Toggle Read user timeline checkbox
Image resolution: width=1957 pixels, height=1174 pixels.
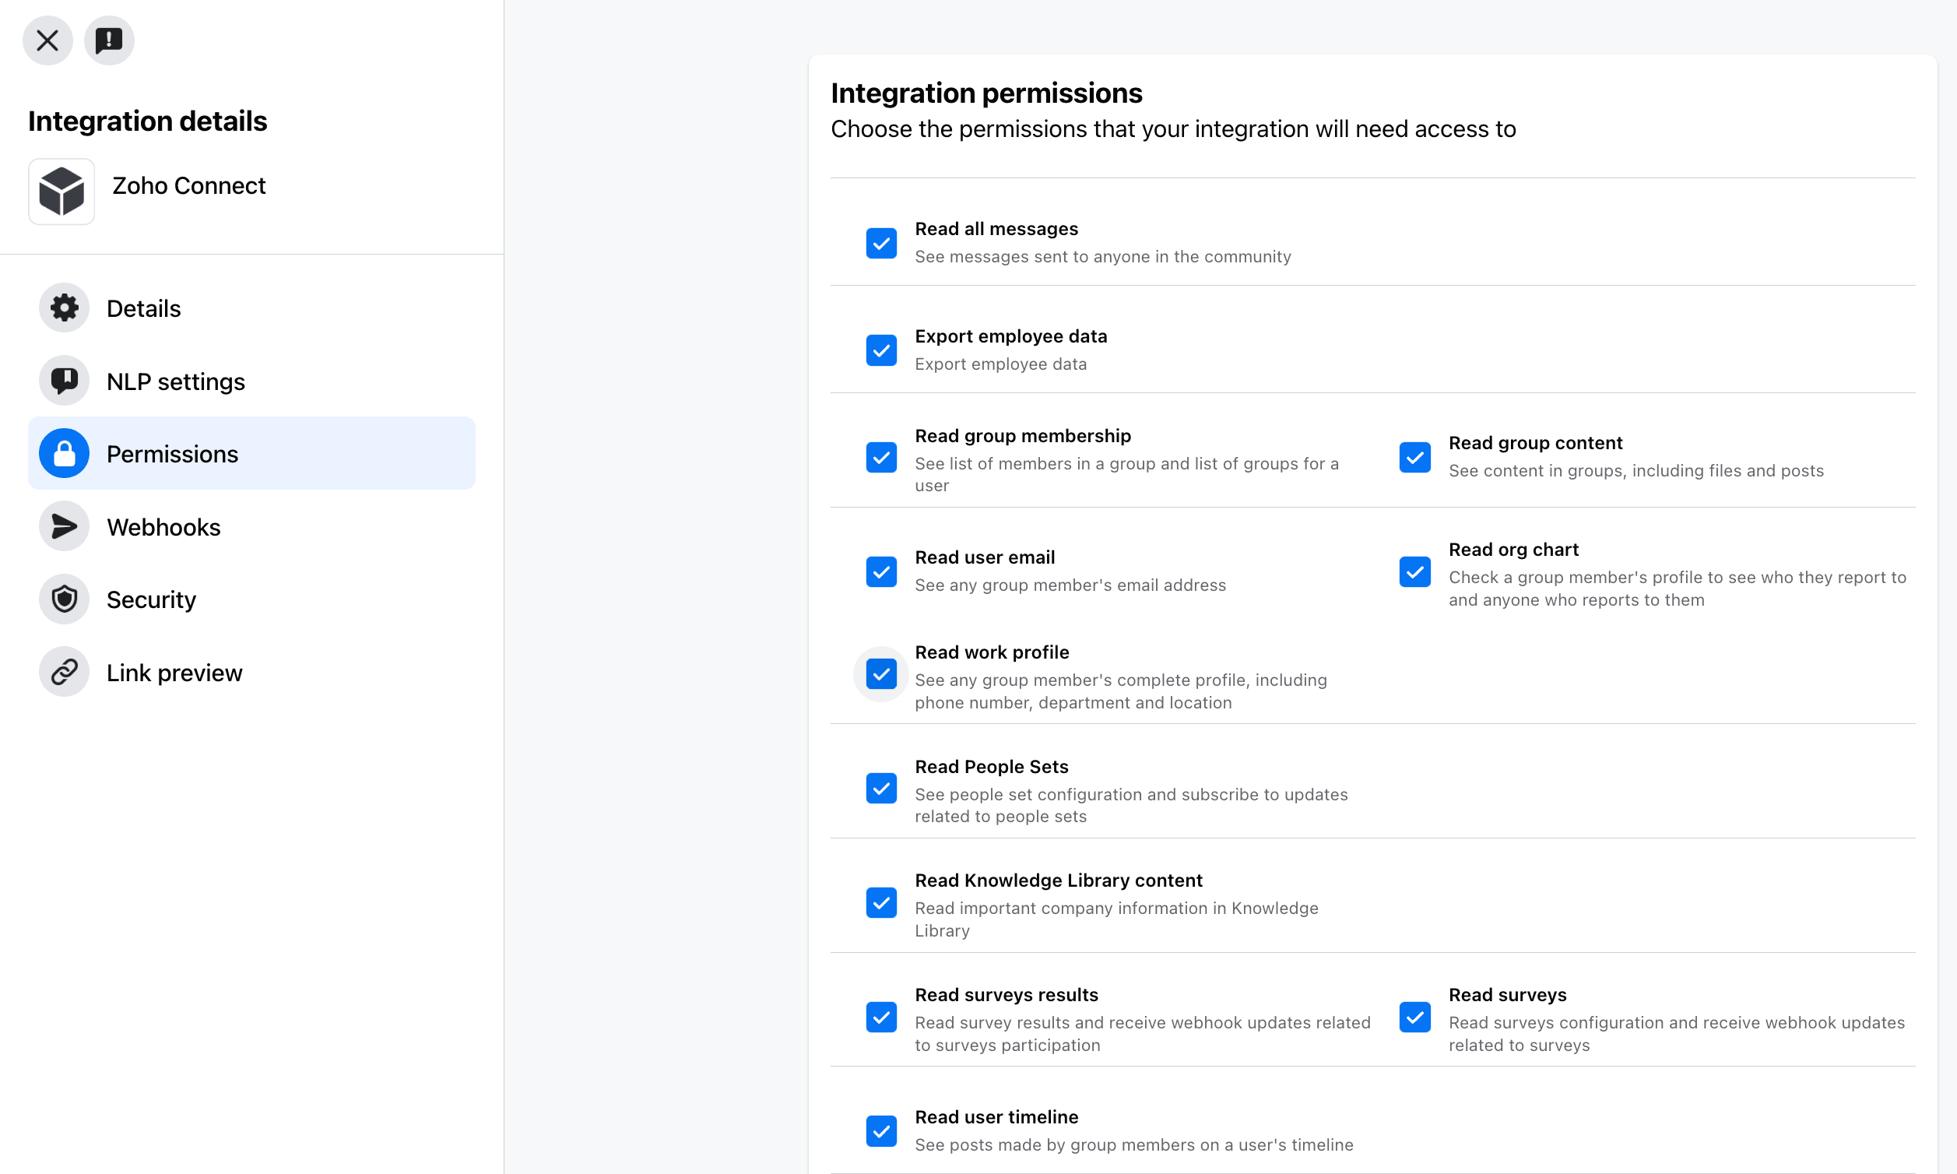pyautogui.click(x=881, y=1131)
